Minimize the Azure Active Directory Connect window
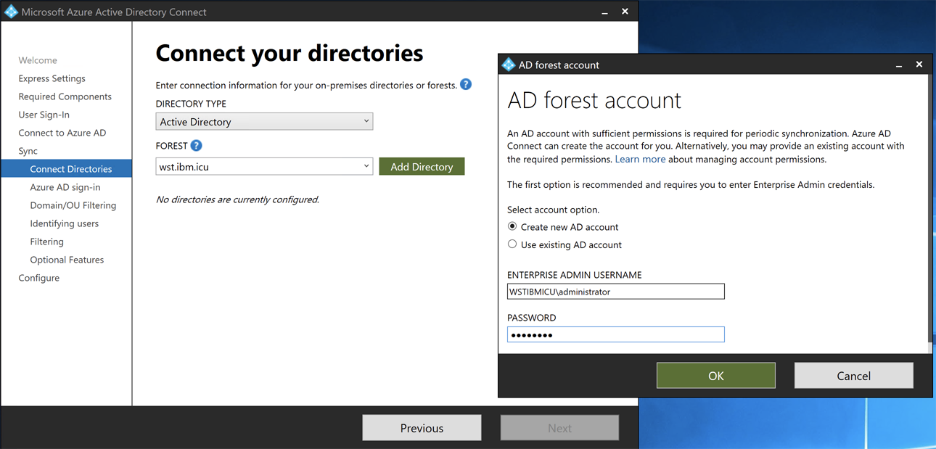Screen dimensions: 936x449 tap(604, 12)
